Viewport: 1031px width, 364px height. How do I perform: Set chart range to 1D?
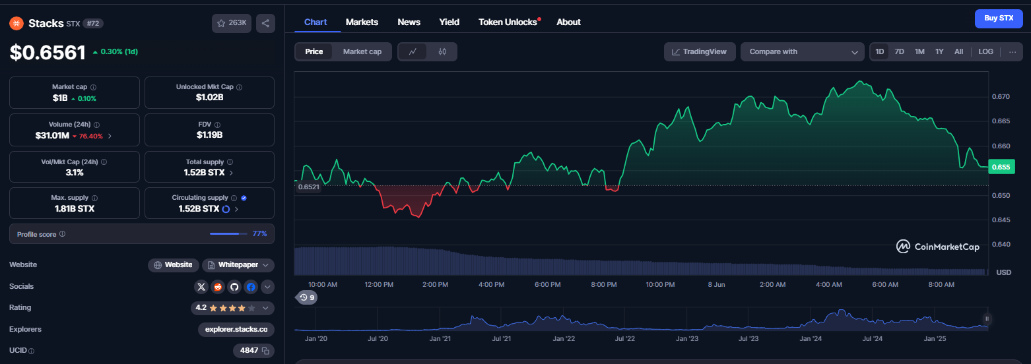(x=880, y=51)
